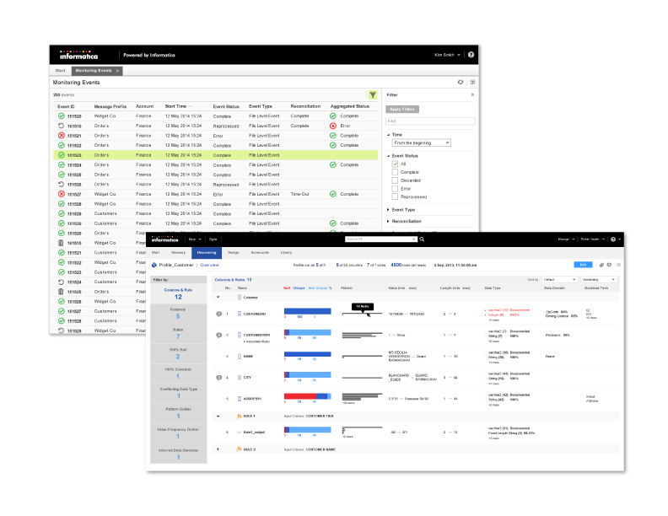Check Complete in Event Status filter
Viewport: 668px width, 516px height.
pos(395,172)
